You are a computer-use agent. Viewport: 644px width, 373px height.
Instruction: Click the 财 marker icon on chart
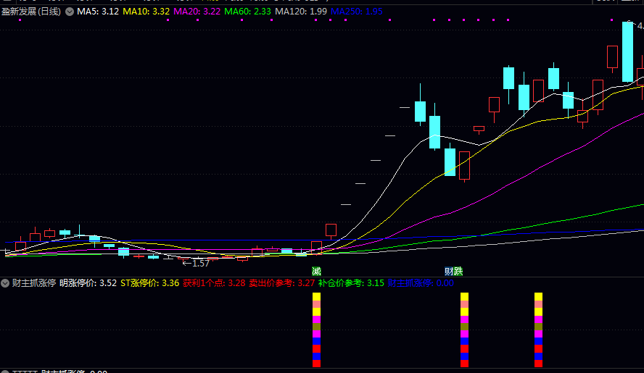(449, 271)
